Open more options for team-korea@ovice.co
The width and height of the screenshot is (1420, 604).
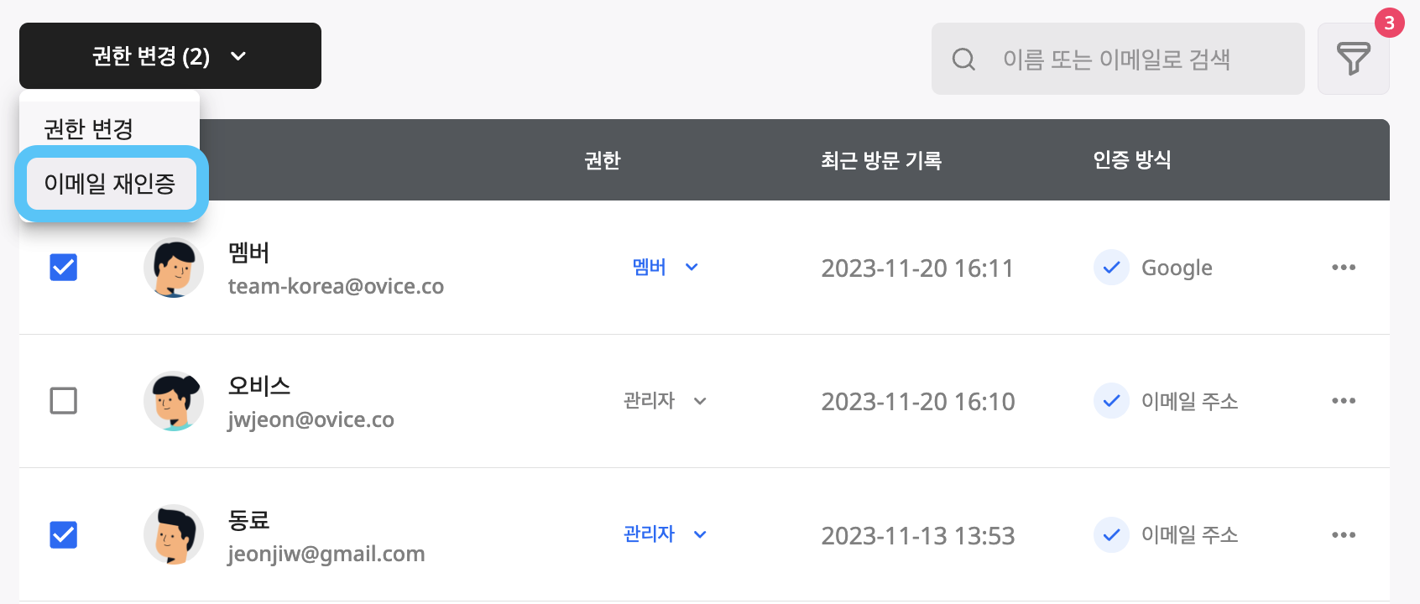click(x=1344, y=268)
